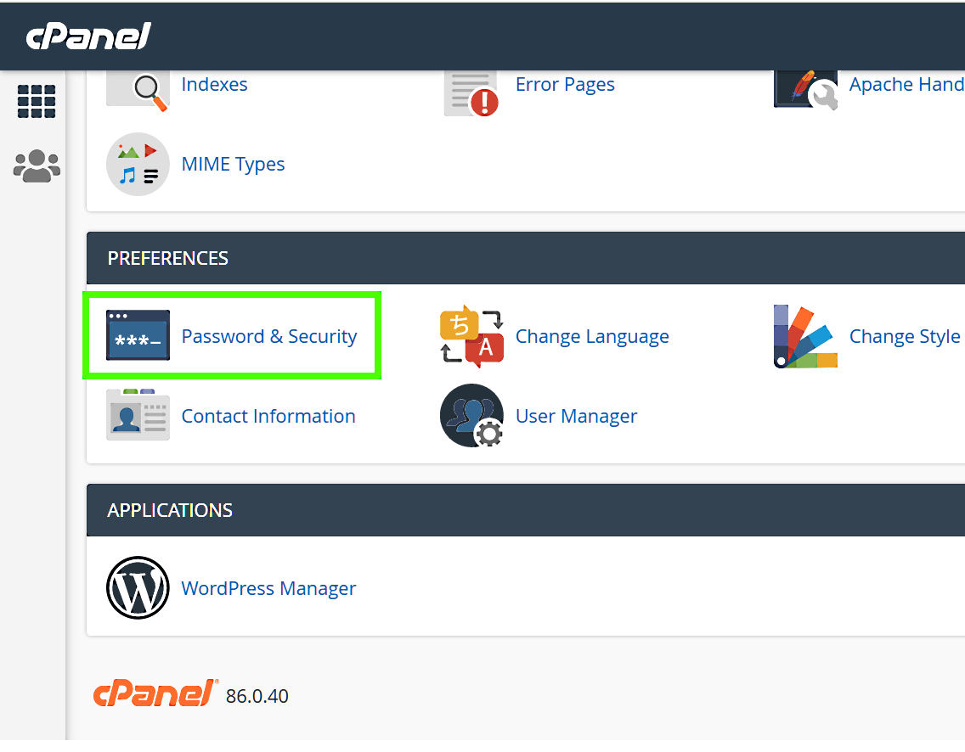Open the sidebar grid Home icon
The image size is (965, 752).
[x=37, y=102]
